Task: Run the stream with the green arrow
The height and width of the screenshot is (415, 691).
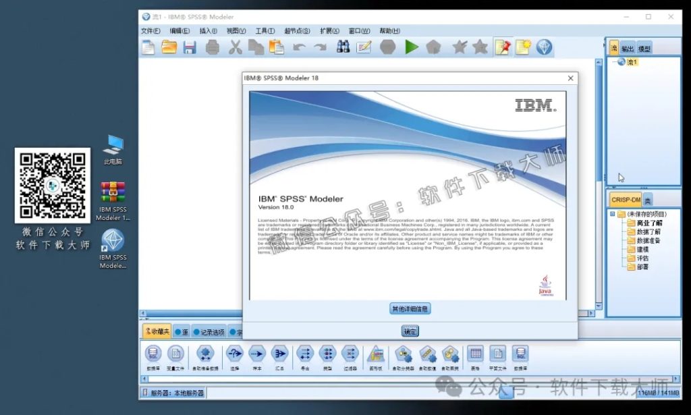Action: pyautogui.click(x=412, y=47)
